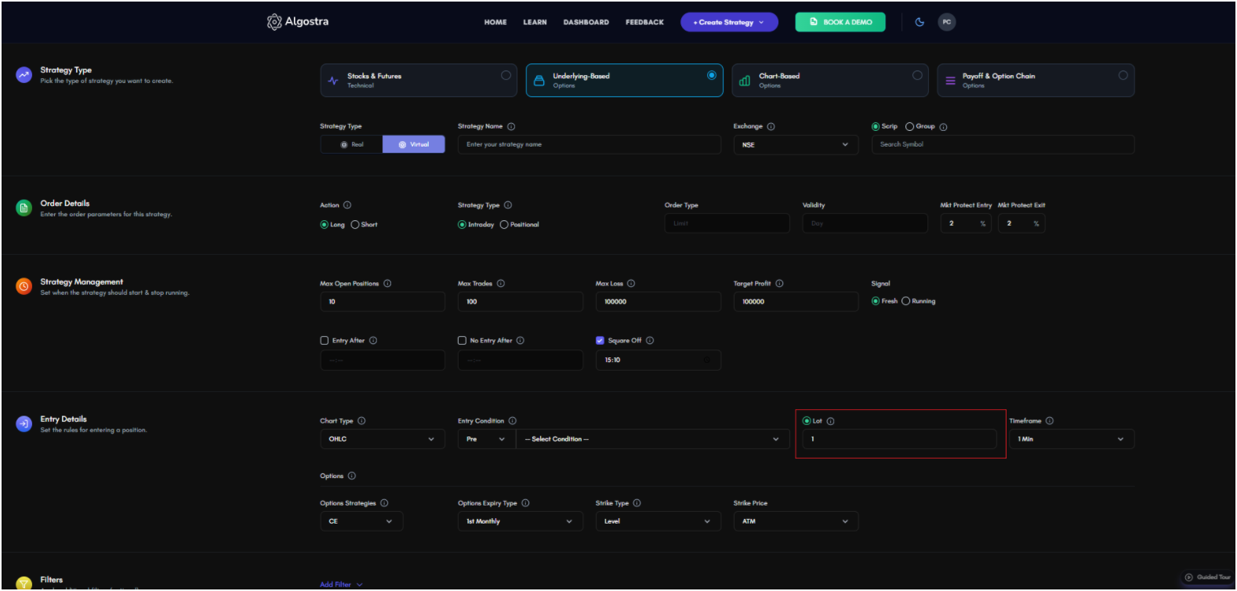Select Running signal radio
The image size is (1237, 591).
[x=905, y=301]
